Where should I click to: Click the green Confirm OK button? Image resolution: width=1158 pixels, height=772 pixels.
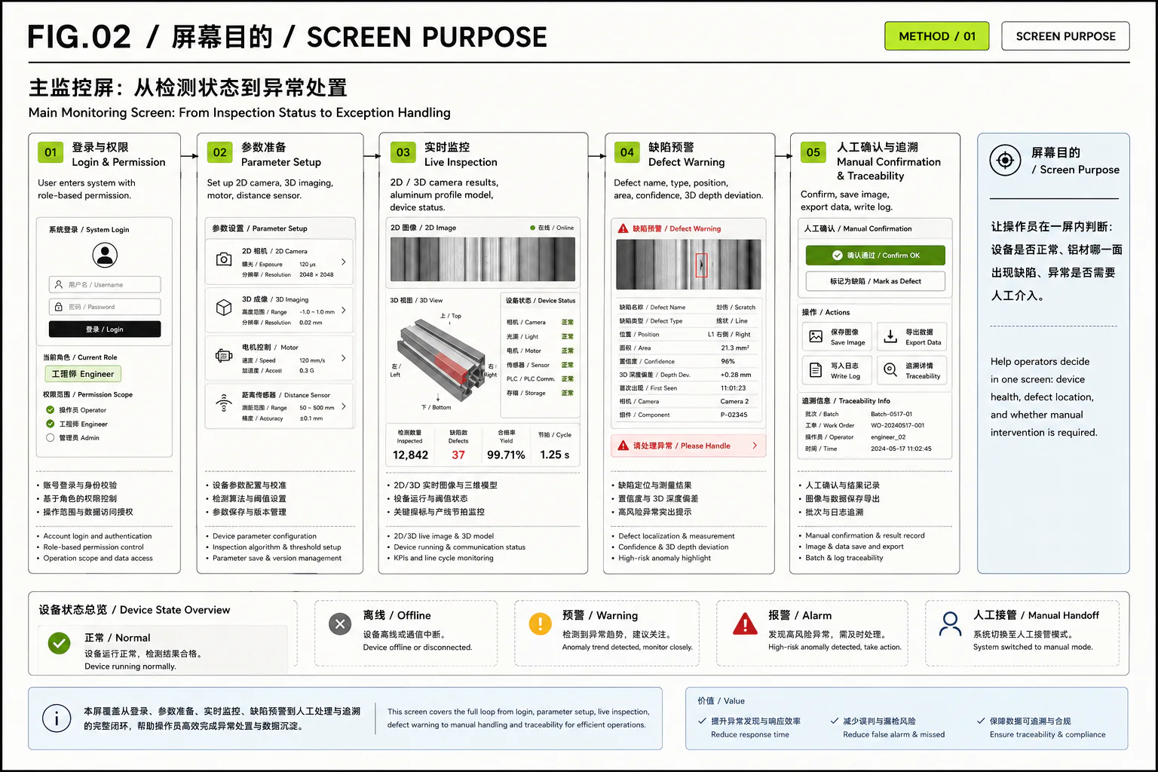[x=875, y=256]
